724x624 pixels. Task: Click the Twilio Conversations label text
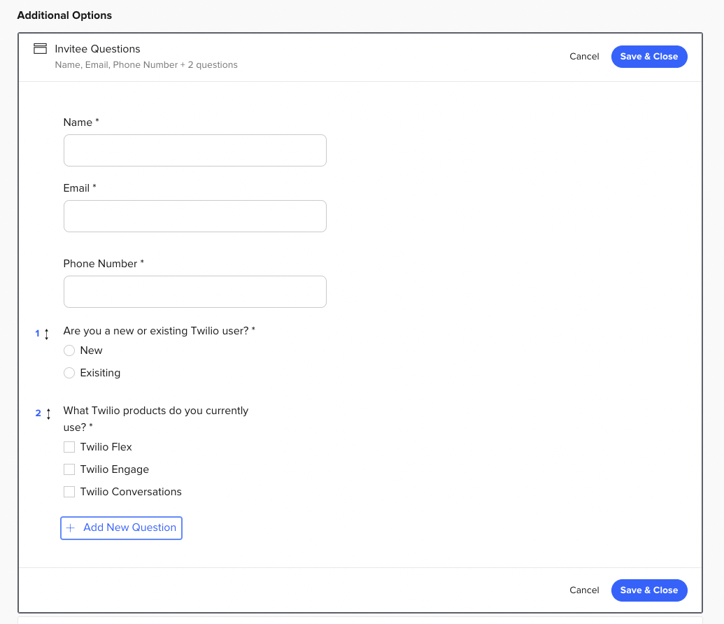(131, 492)
